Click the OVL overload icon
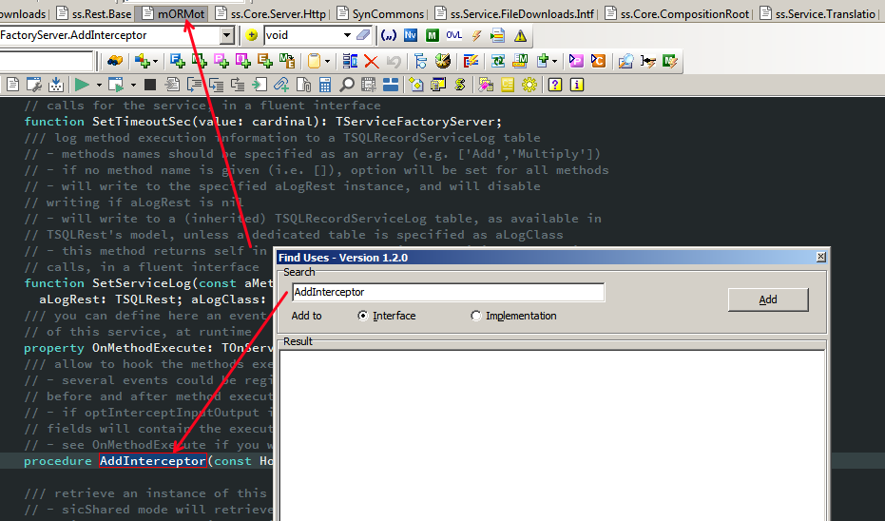This screenshot has height=521, width=885. 453,35
